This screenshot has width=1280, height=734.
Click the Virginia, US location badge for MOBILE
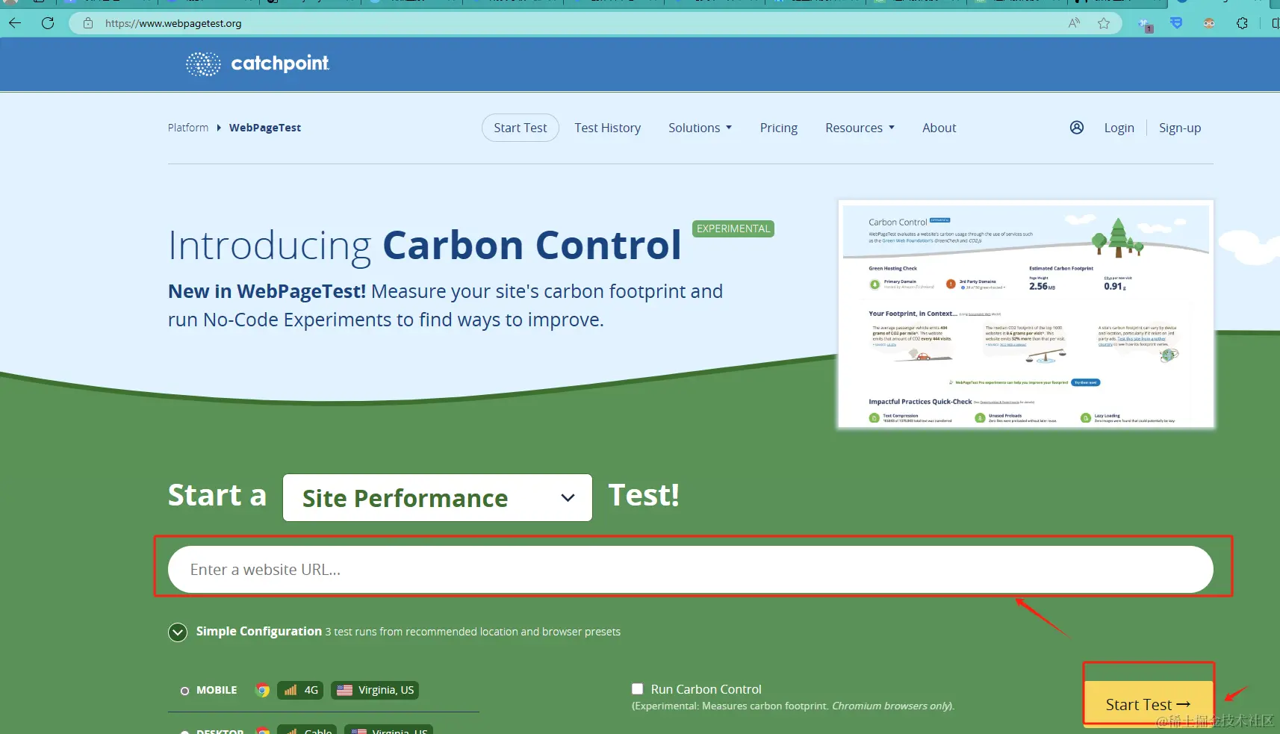375,690
